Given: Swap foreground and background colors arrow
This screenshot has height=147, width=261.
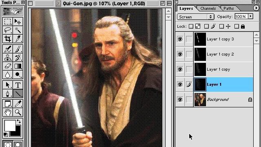Looking at the screenshot, I should (19, 121).
